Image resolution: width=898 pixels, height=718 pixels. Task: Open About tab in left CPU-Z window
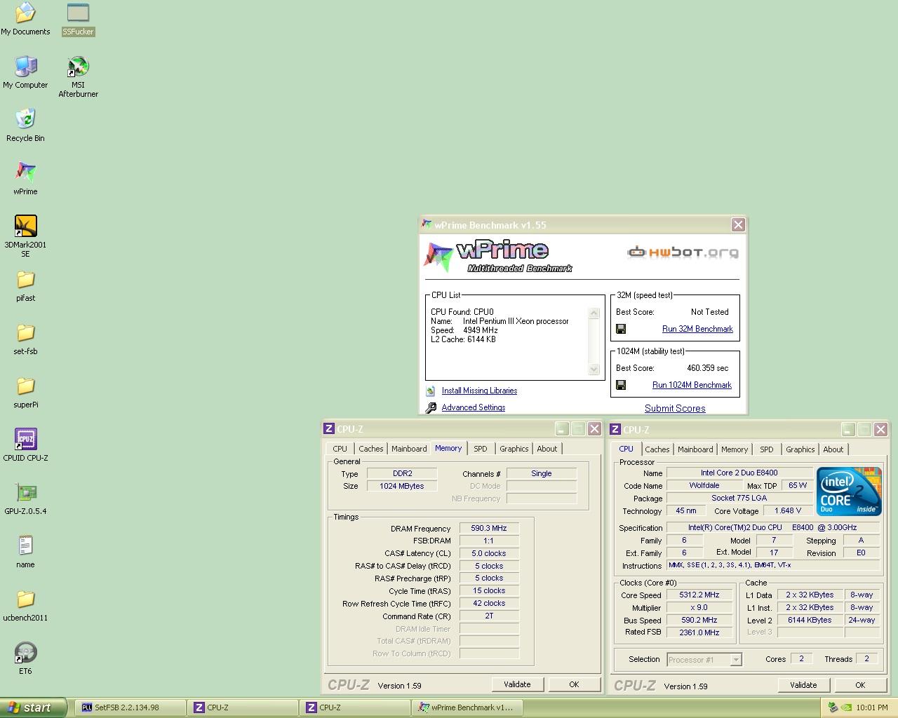click(x=547, y=449)
